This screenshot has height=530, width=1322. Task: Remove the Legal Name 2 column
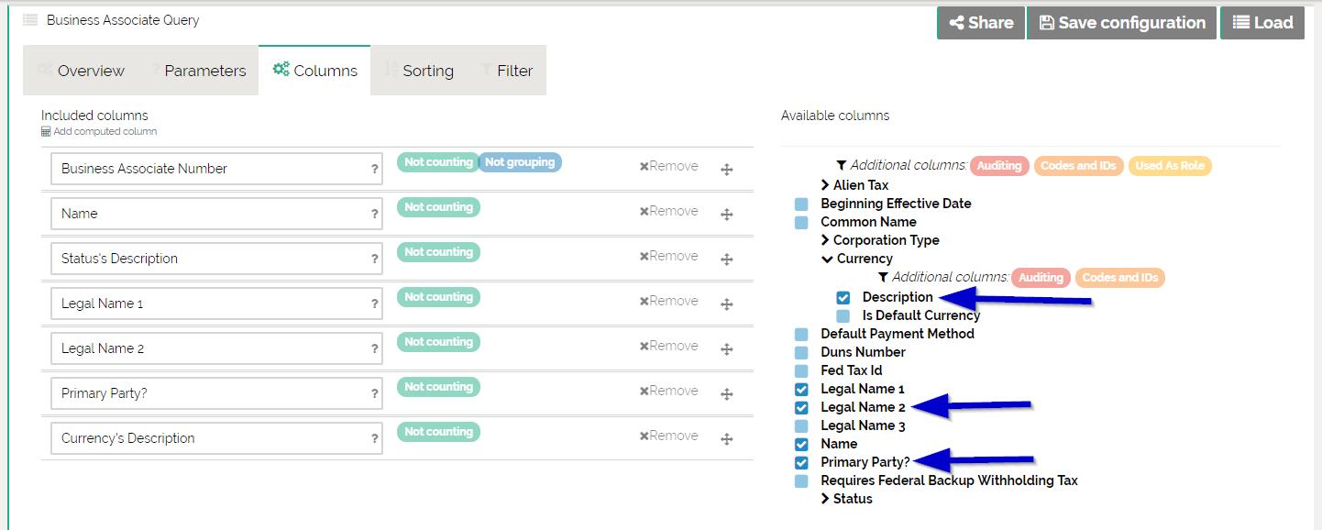[x=668, y=346]
